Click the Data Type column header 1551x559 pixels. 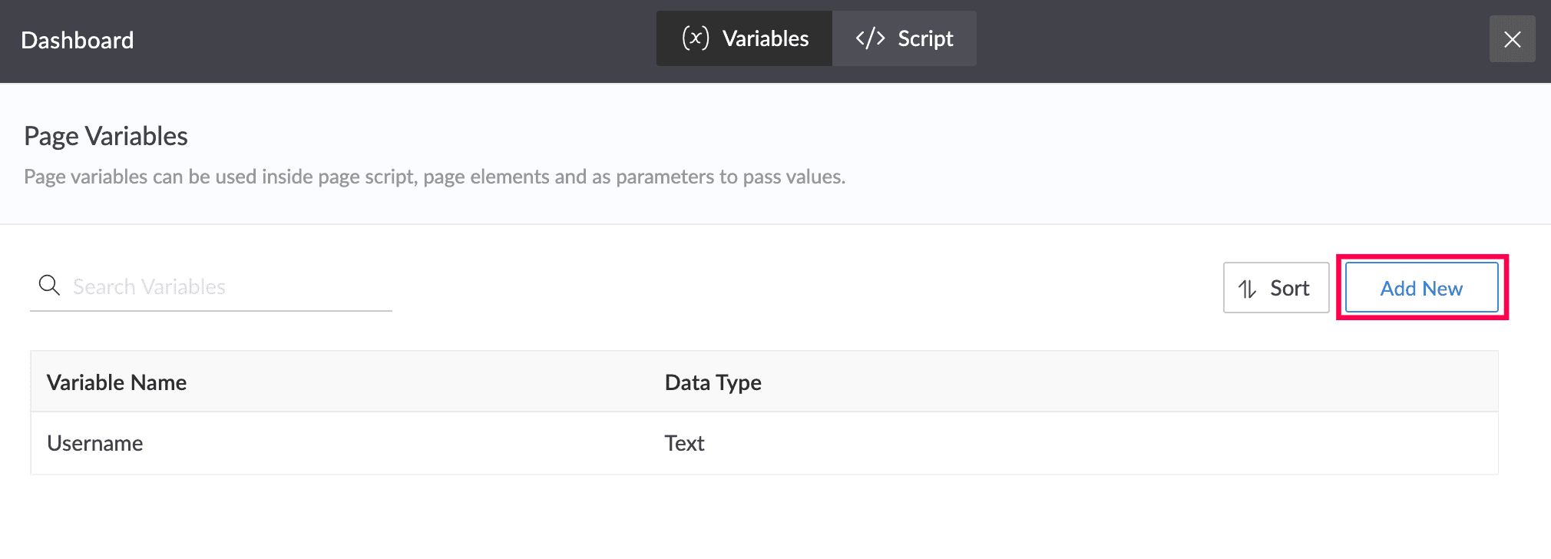[713, 382]
